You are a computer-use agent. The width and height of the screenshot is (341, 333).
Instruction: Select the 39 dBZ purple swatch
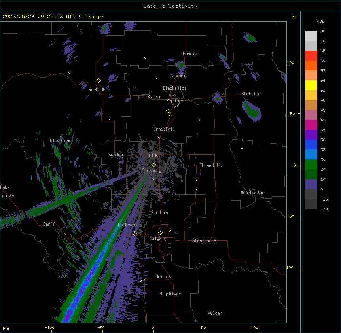(311, 134)
